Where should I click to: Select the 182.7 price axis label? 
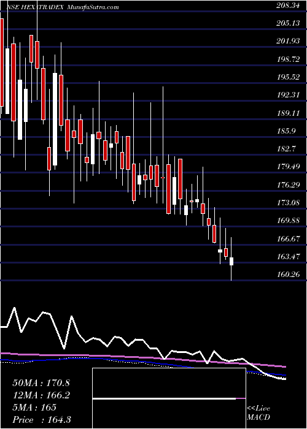click(287, 149)
